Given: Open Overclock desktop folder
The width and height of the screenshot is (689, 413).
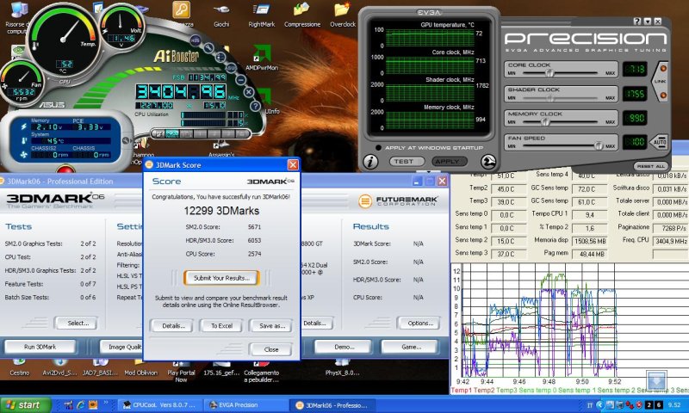Looking at the screenshot, I should pyautogui.click(x=342, y=15).
